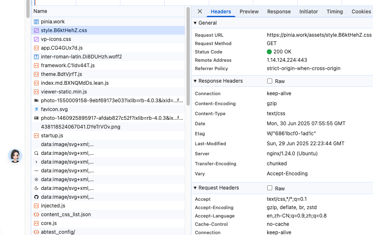373x235 pixels.
Task: Click the avatar icon on left edge
Action: click(x=15, y=156)
